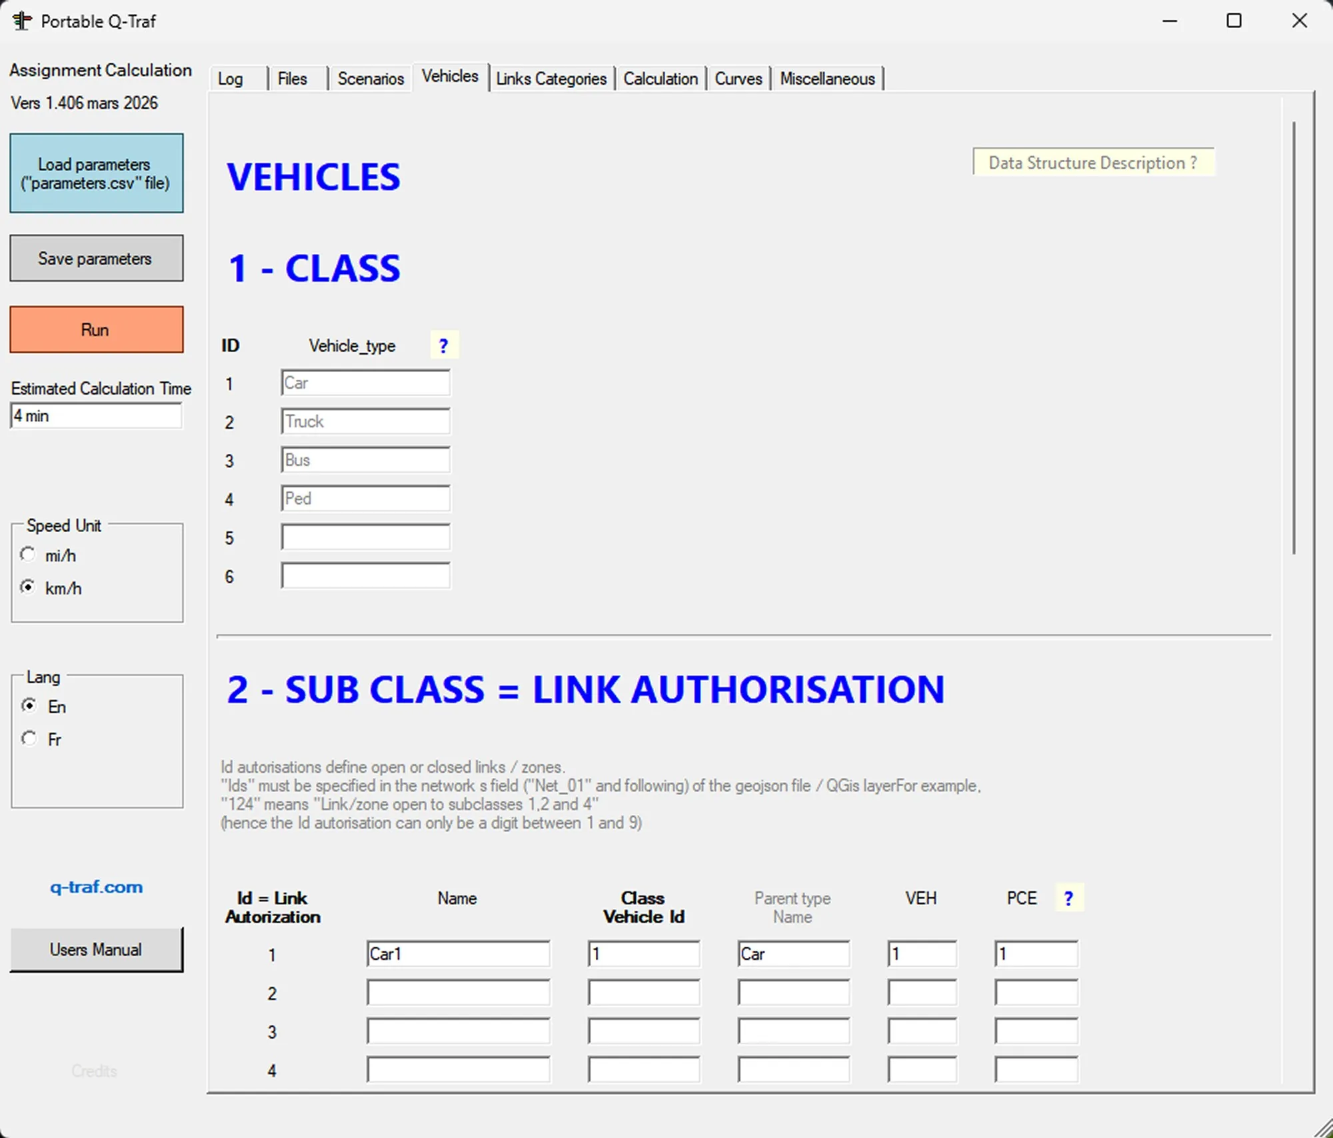Click Save parameters button

pos(97,258)
